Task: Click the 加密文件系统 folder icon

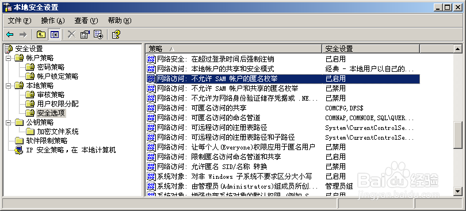Action: (30, 131)
